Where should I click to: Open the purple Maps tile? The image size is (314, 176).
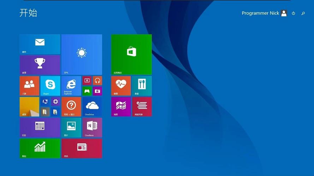(x=121, y=107)
